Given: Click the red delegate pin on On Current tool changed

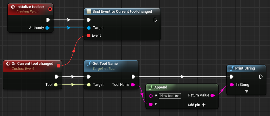Looking at the screenshot, I should tap(59, 66).
